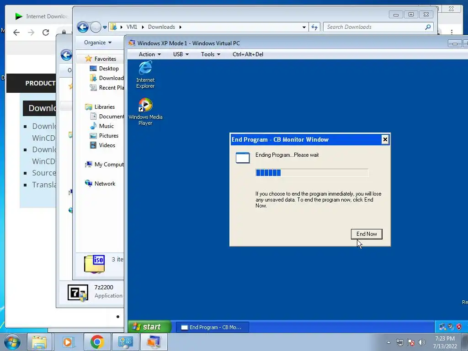Click Downloads in the address breadcrumb

[161, 27]
